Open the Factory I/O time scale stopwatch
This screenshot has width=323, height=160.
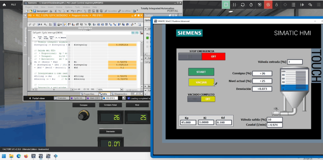click(x=251, y=4)
